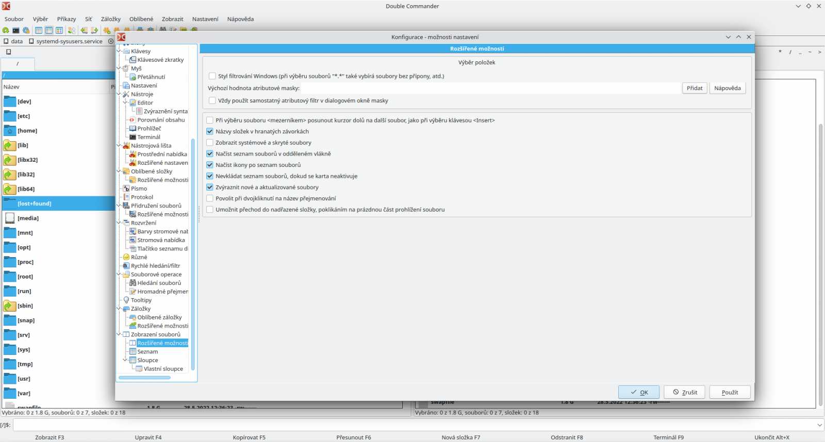This screenshot has width=825, height=442.
Task: Open the Výběr menu
Action: pyautogui.click(x=40, y=19)
